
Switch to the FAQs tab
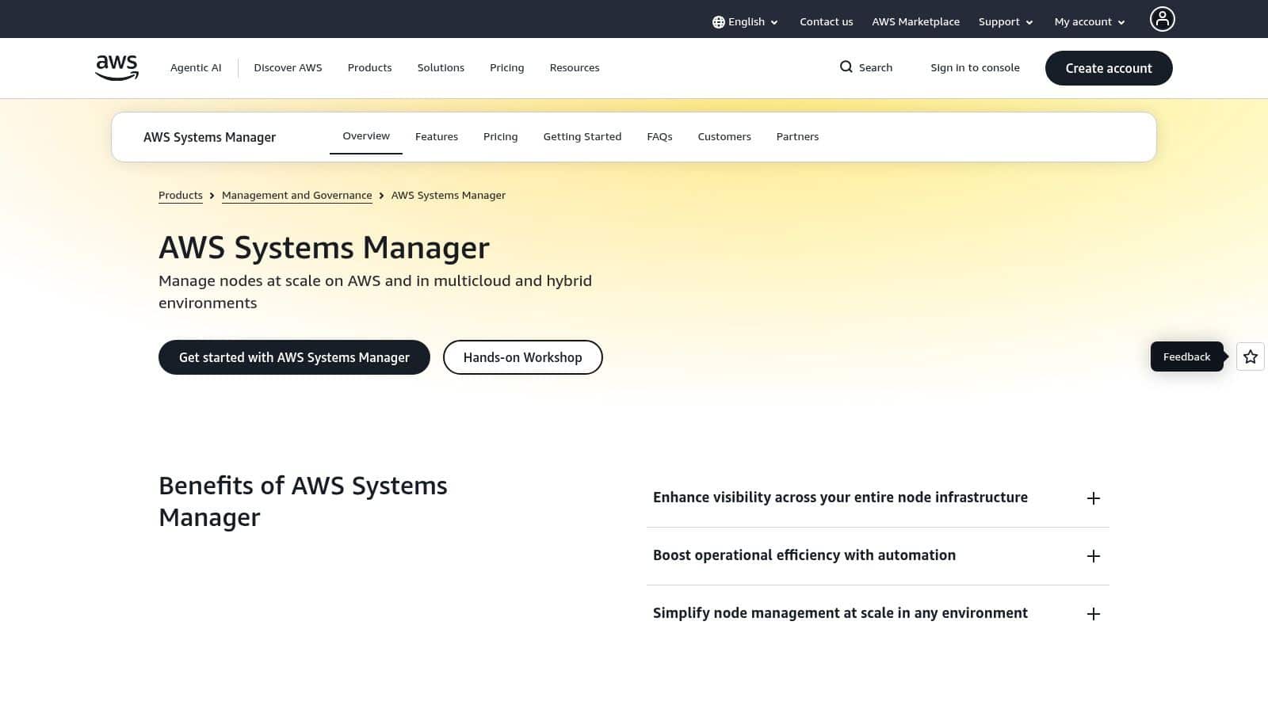point(659,136)
